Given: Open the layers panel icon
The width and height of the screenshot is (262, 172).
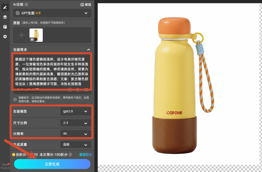Looking at the screenshot, I should 5,17.
